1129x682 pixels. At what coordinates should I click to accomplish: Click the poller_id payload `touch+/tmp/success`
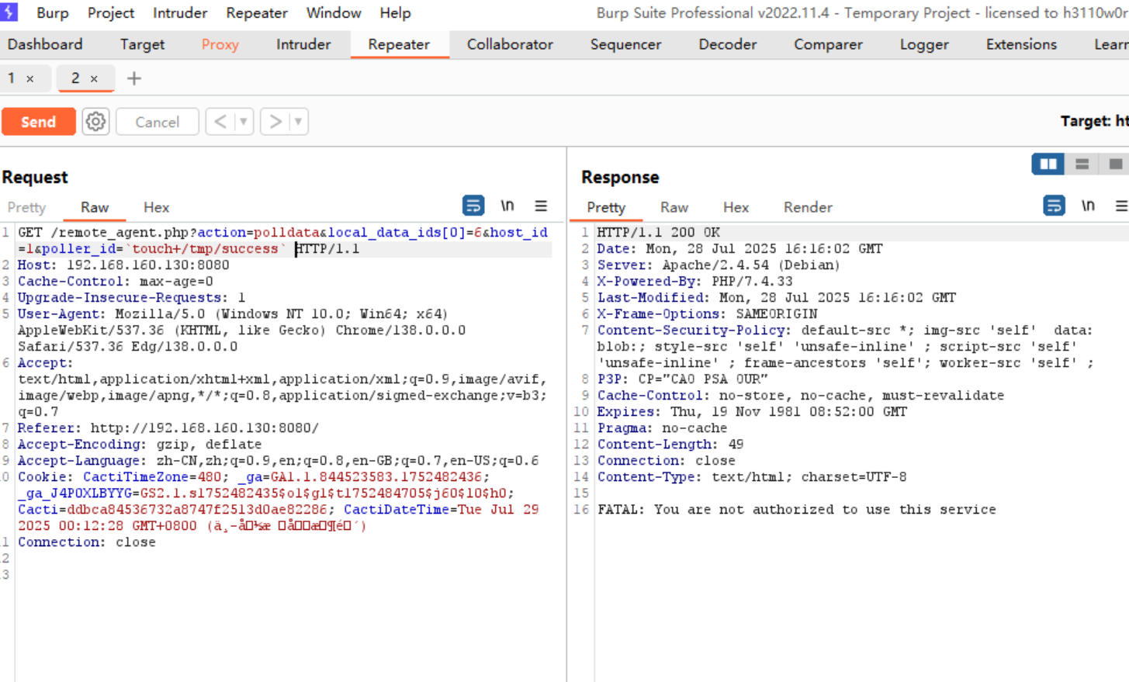205,248
